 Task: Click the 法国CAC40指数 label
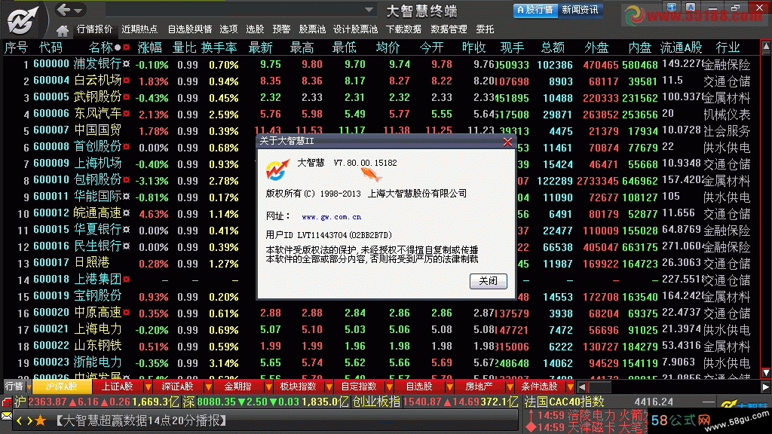564,402
